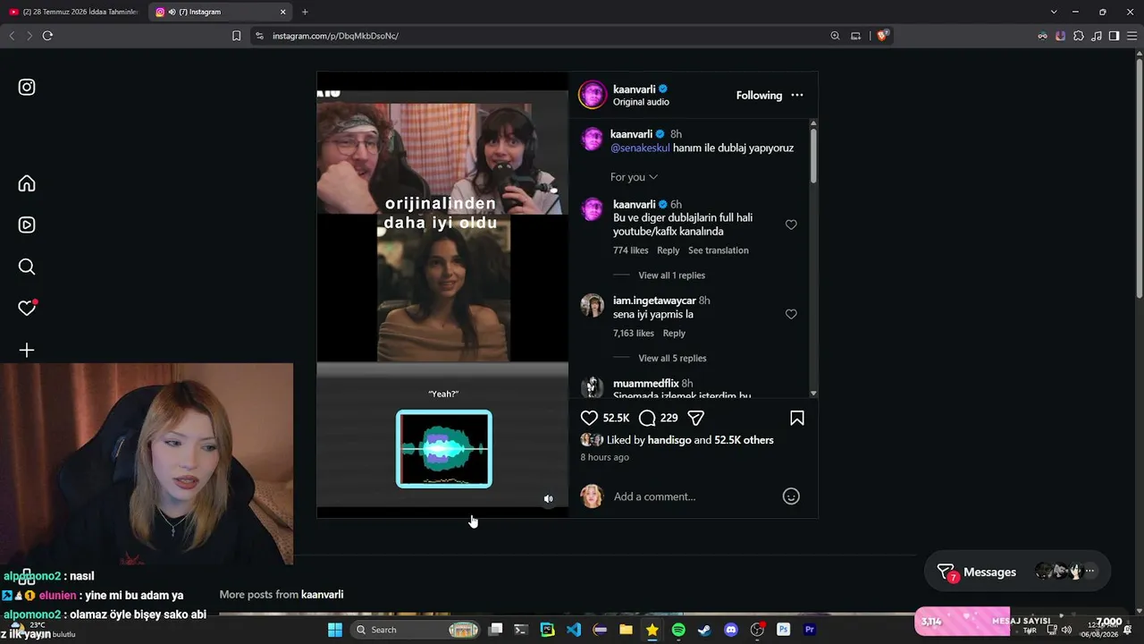Image resolution: width=1144 pixels, height=644 pixels.
Task: Click the post video to pause
Action: coord(442,295)
